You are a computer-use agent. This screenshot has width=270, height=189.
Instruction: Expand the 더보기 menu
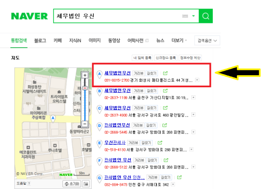click(x=179, y=41)
